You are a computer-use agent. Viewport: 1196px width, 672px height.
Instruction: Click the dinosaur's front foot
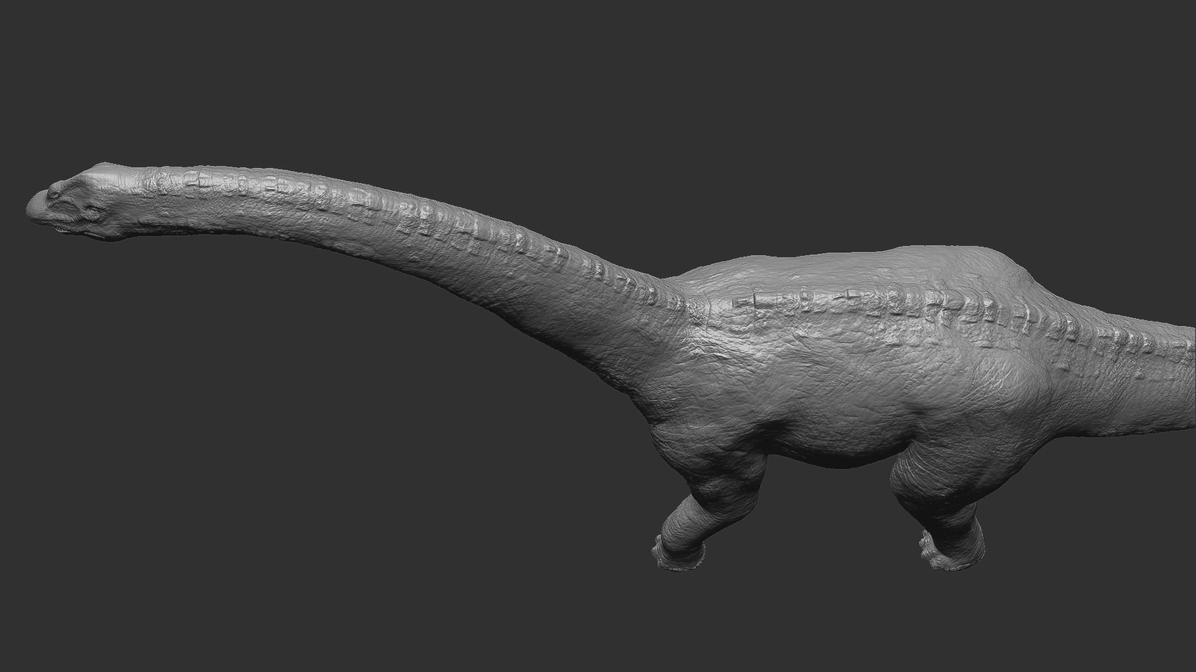678,554
